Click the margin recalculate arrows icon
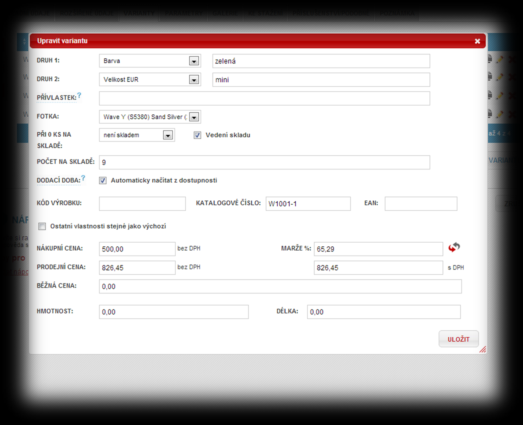 (x=454, y=247)
